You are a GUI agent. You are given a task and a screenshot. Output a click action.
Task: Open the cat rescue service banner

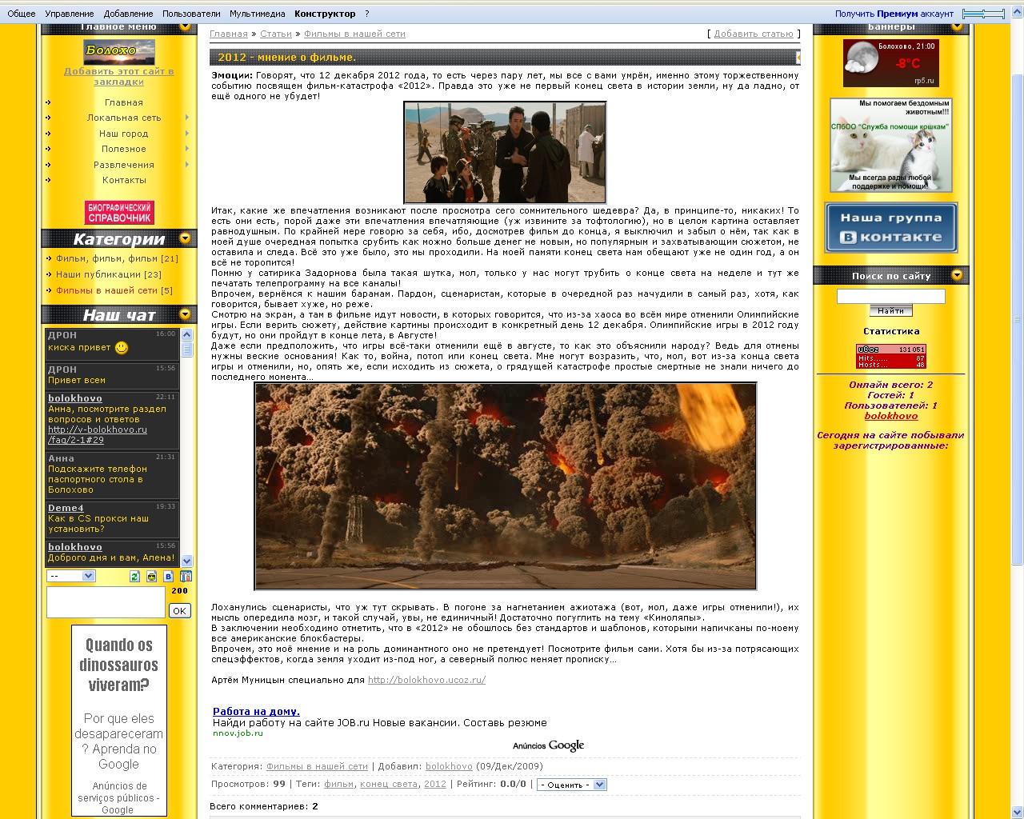[891, 145]
